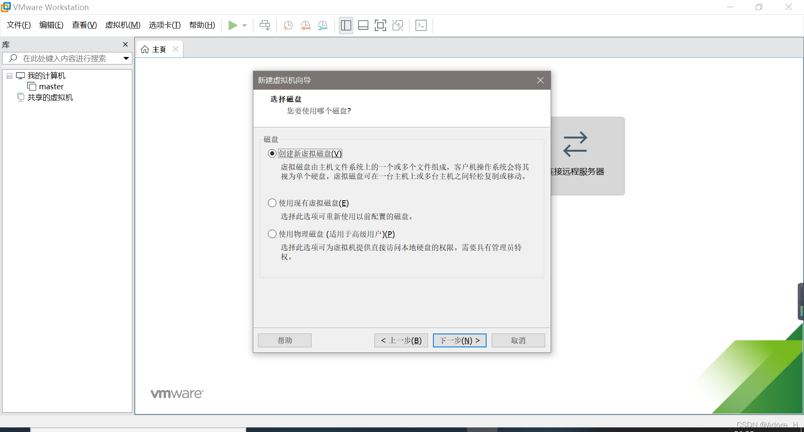
Task: Click the 连接远程服务器 tile label
Action: coord(577,172)
